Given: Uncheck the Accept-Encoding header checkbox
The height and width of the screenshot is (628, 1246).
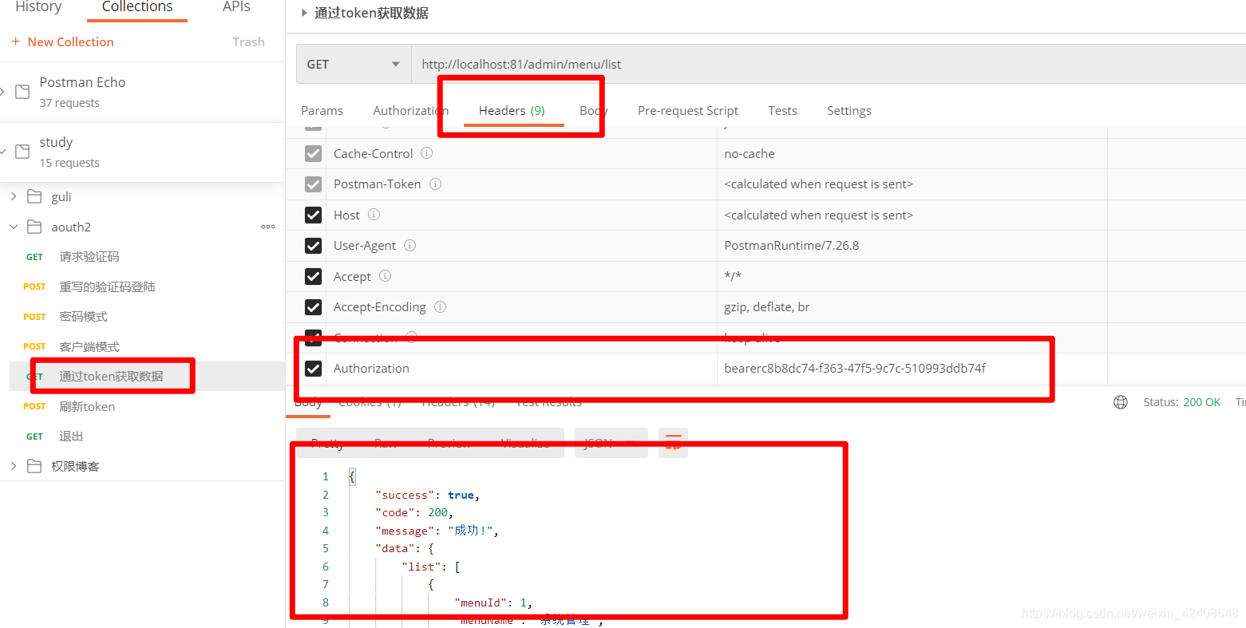Looking at the screenshot, I should [314, 307].
